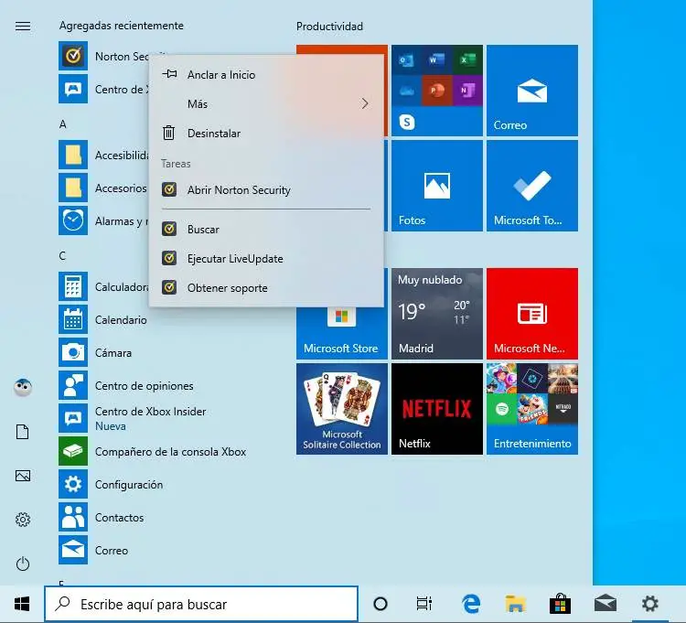Image resolution: width=686 pixels, height=623 pixels.
Task: Open the Accesibilidad folder icon
Action: pyautogui.click(x=73, y=155)
